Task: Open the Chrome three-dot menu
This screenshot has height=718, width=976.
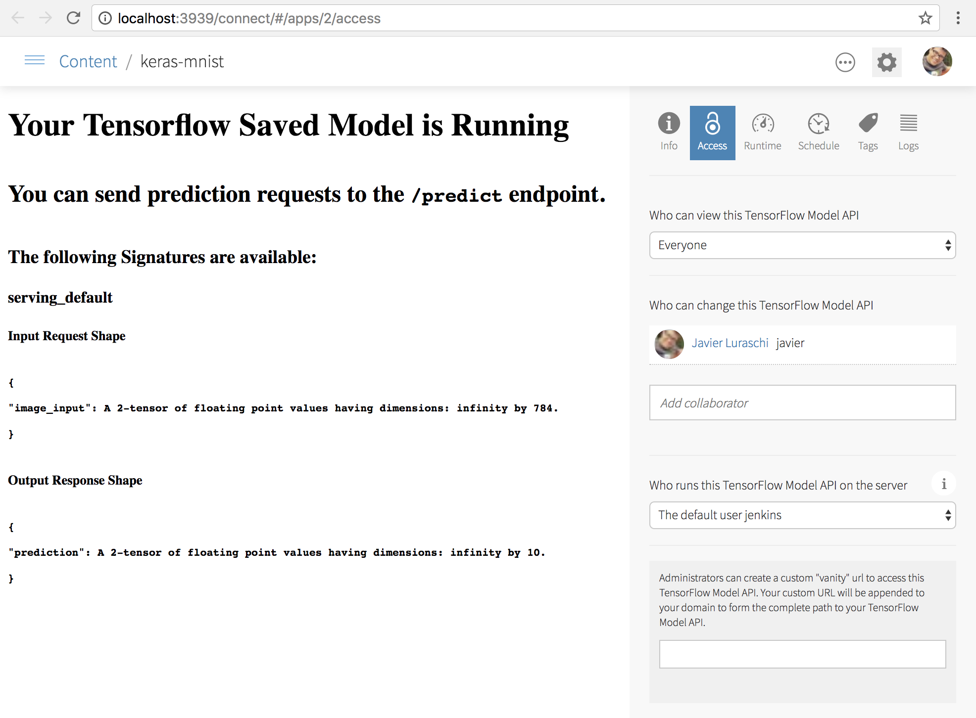Action: pyautogui.click(x=958, y=18)
